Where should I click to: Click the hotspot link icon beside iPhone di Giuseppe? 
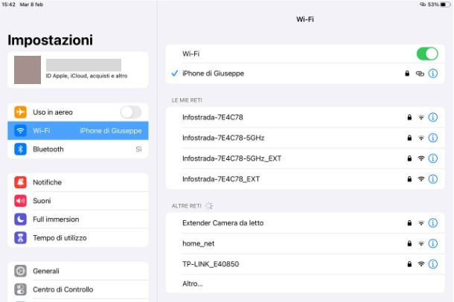coord(420,74)
